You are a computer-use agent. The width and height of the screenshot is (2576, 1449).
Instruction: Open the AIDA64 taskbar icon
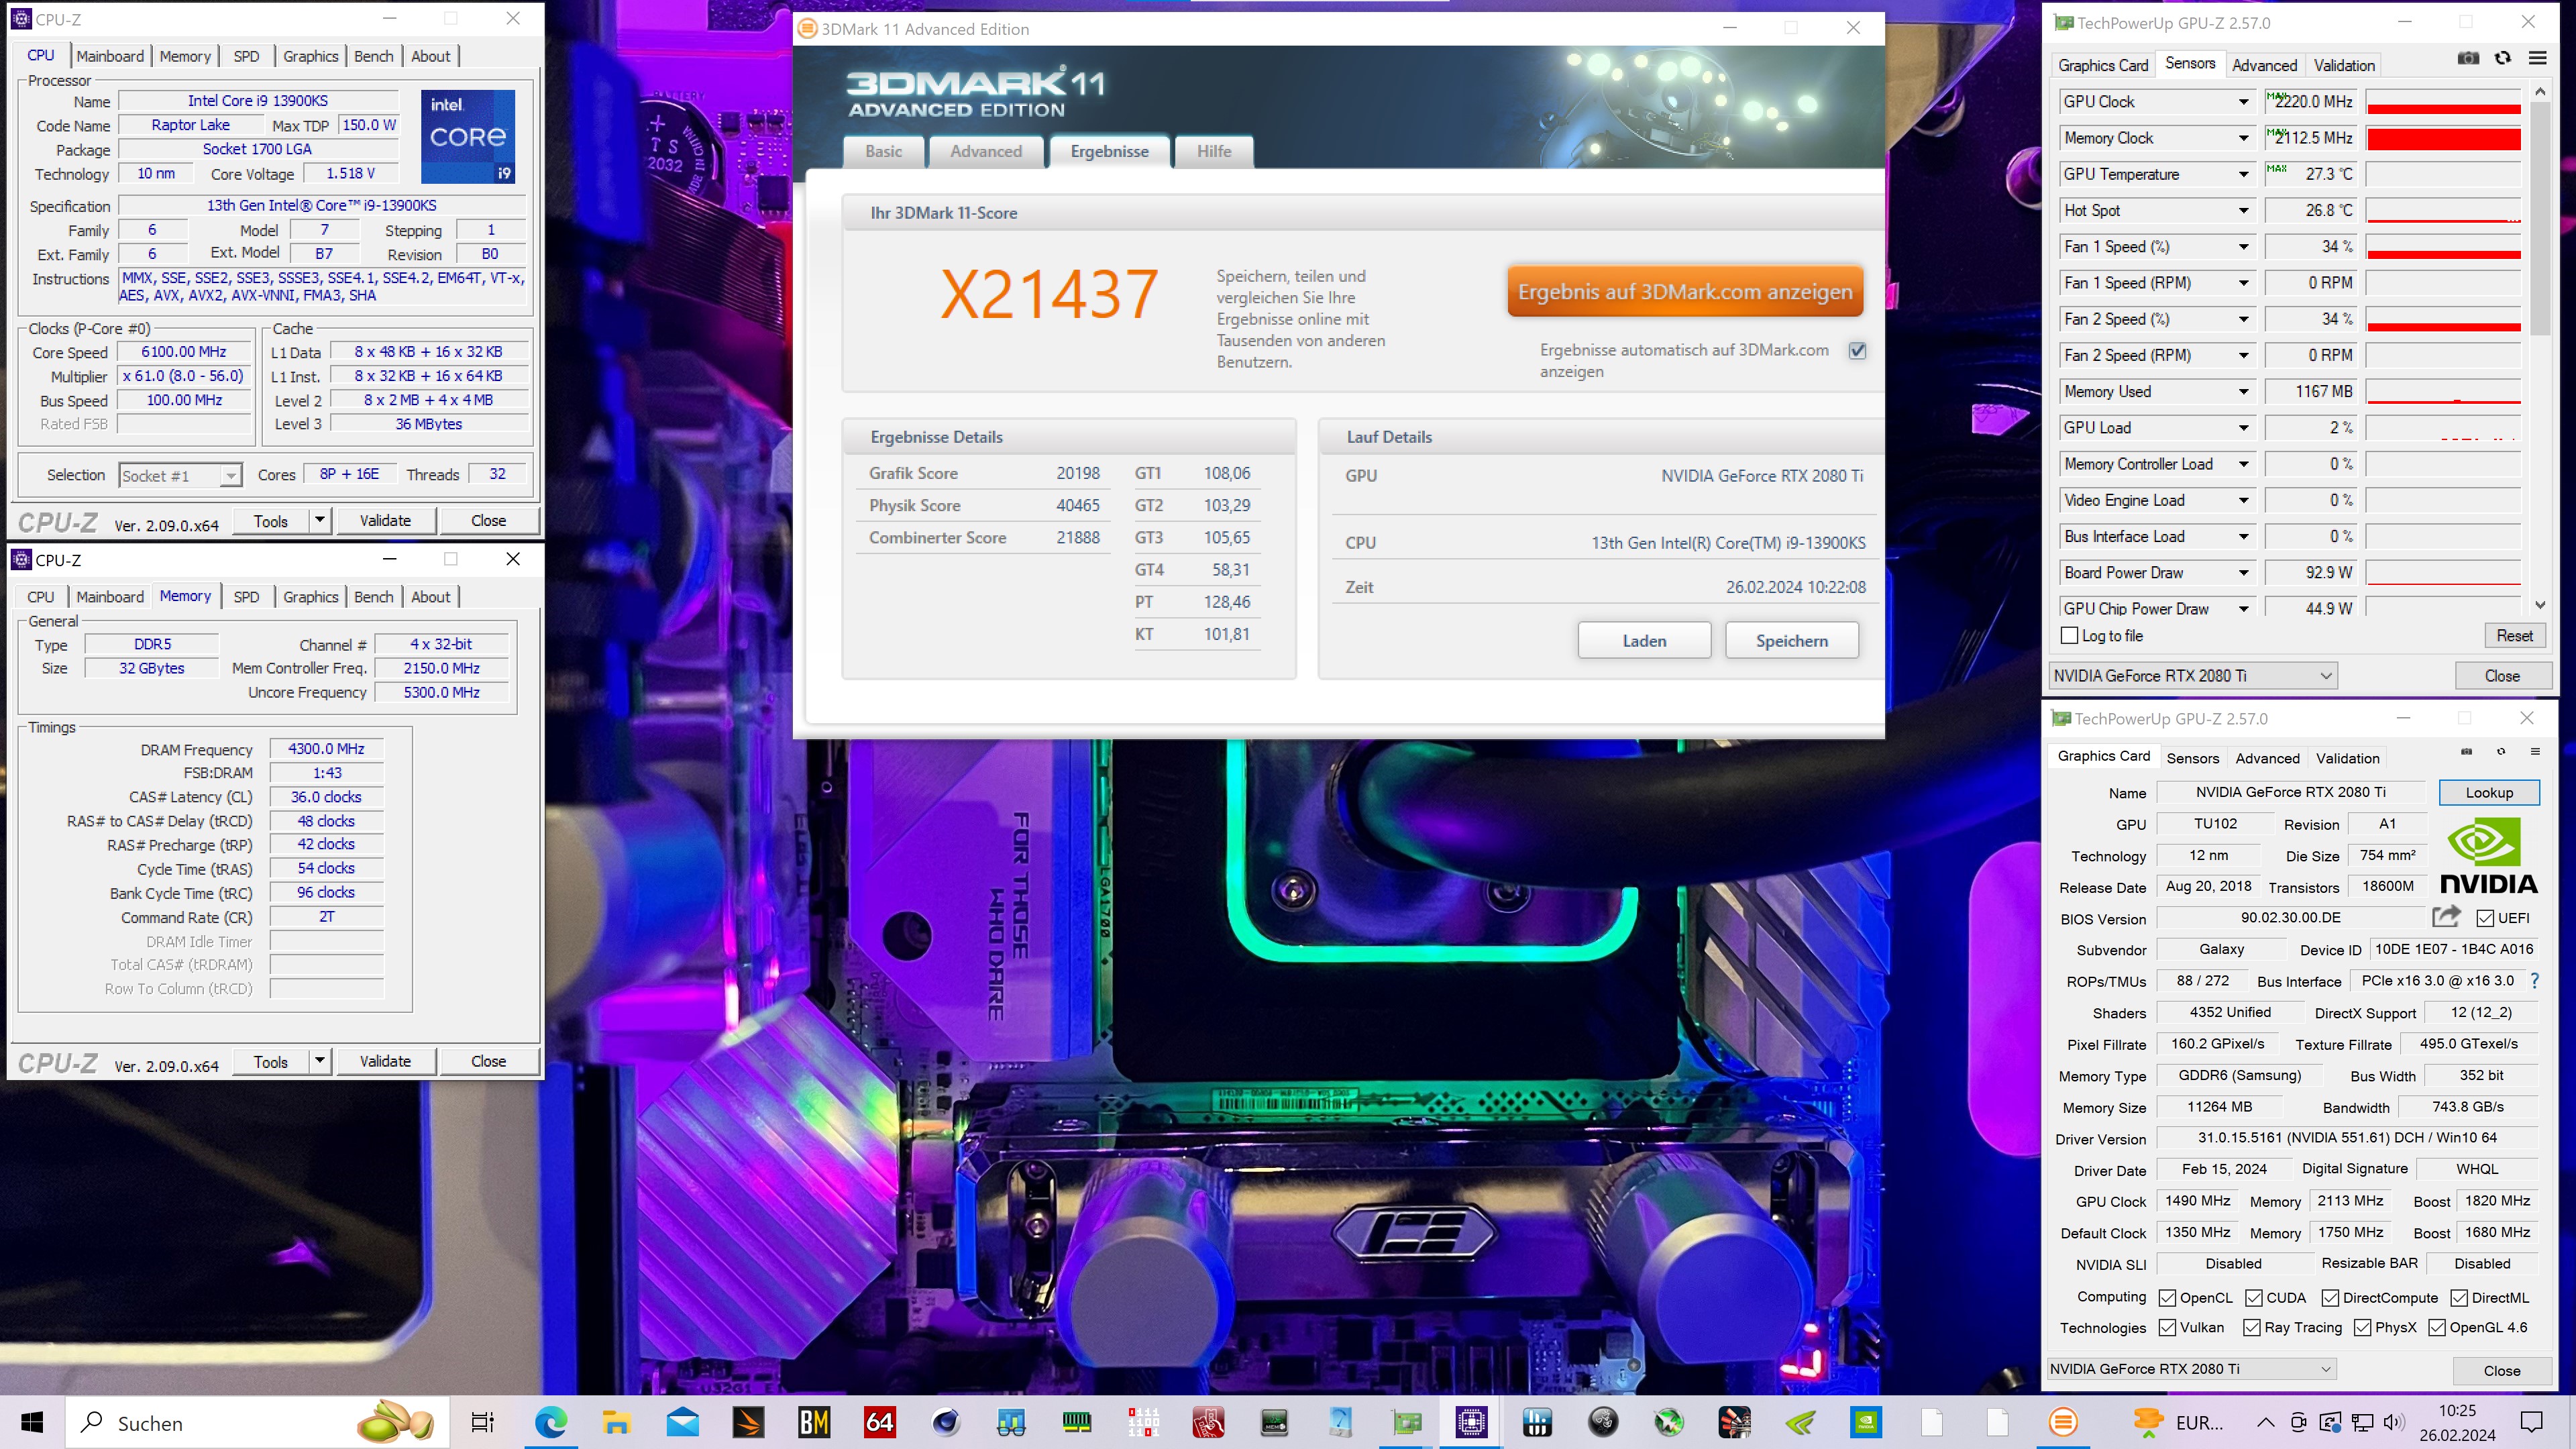click(880, 1422)
